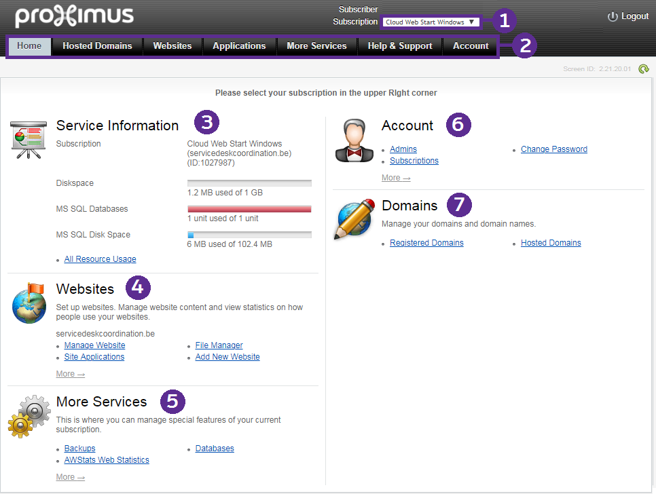This screenshot has height=494, width=656.
Task: Click the text '1 unit used of 1 unit'
Action: pyautogui.click(x=223, y=218)
